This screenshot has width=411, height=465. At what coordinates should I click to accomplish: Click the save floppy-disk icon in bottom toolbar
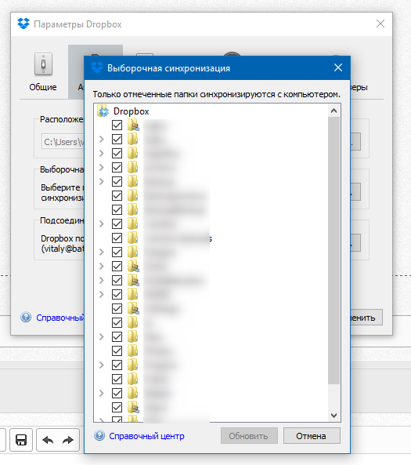tap(21, 439)
